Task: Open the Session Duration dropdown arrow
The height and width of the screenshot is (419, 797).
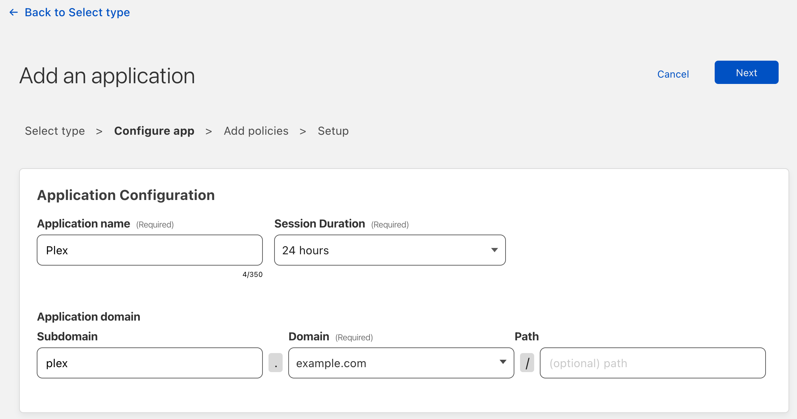Action: tap(494, 250)
